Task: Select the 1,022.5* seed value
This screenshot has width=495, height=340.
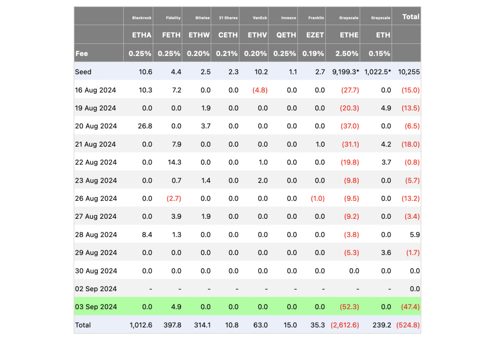Action: click(378, 72)
